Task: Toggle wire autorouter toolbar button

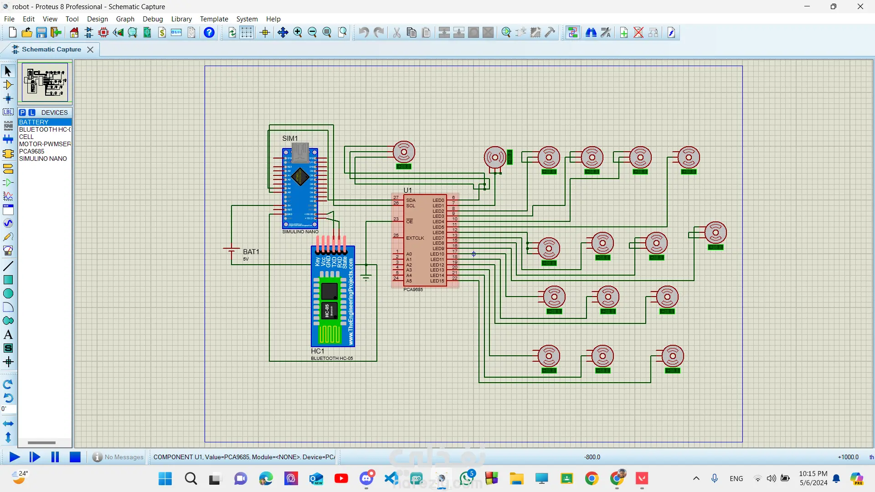Action: pyautogui.click(x=573, y=32)
